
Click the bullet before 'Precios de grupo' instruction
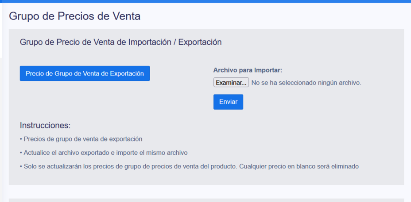(21, 139)
